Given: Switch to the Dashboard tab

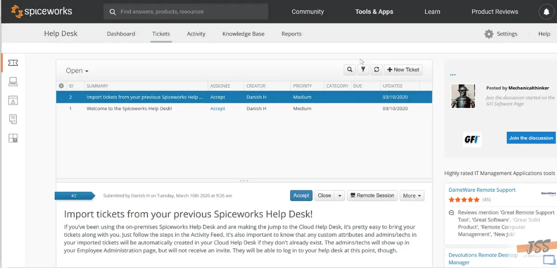Looking at the screenshot, I should tap(121, 34).
